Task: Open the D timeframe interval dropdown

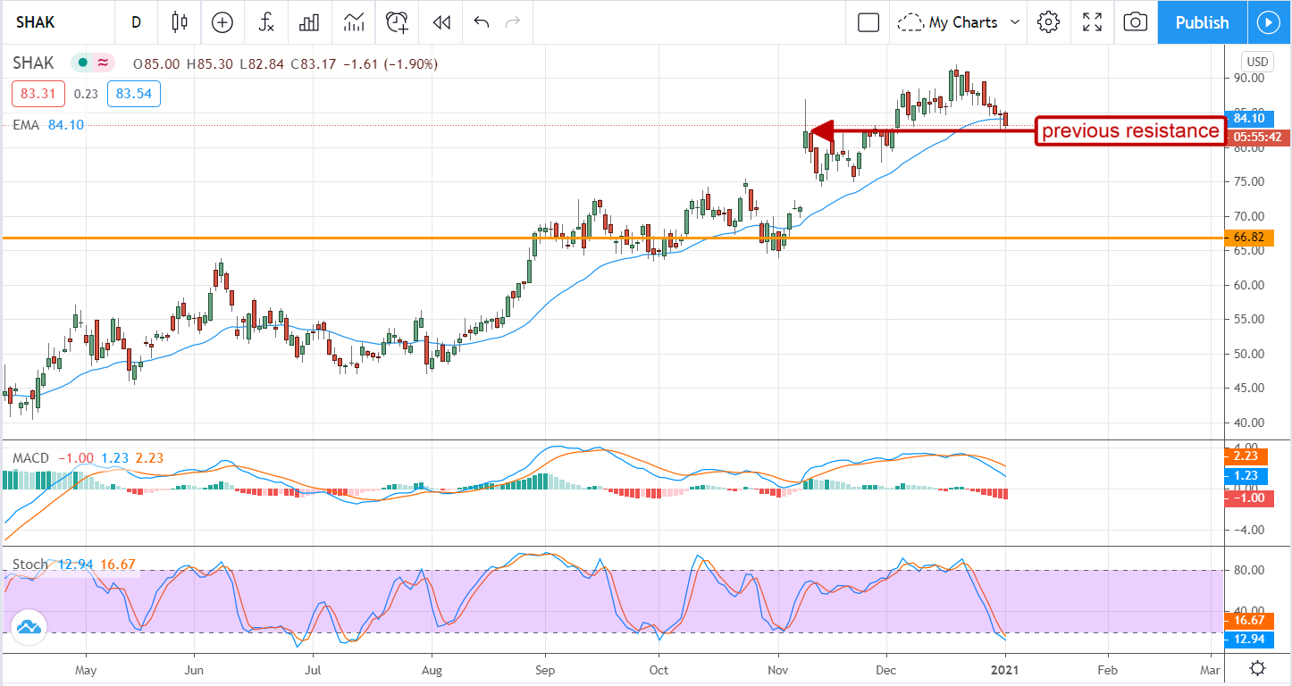Action: coord(136,22)
